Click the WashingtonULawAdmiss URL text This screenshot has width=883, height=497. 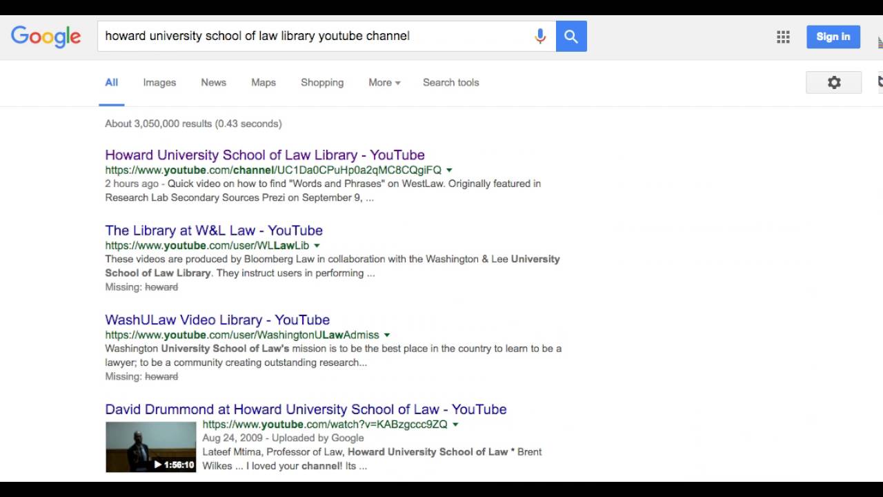point(242,335)
